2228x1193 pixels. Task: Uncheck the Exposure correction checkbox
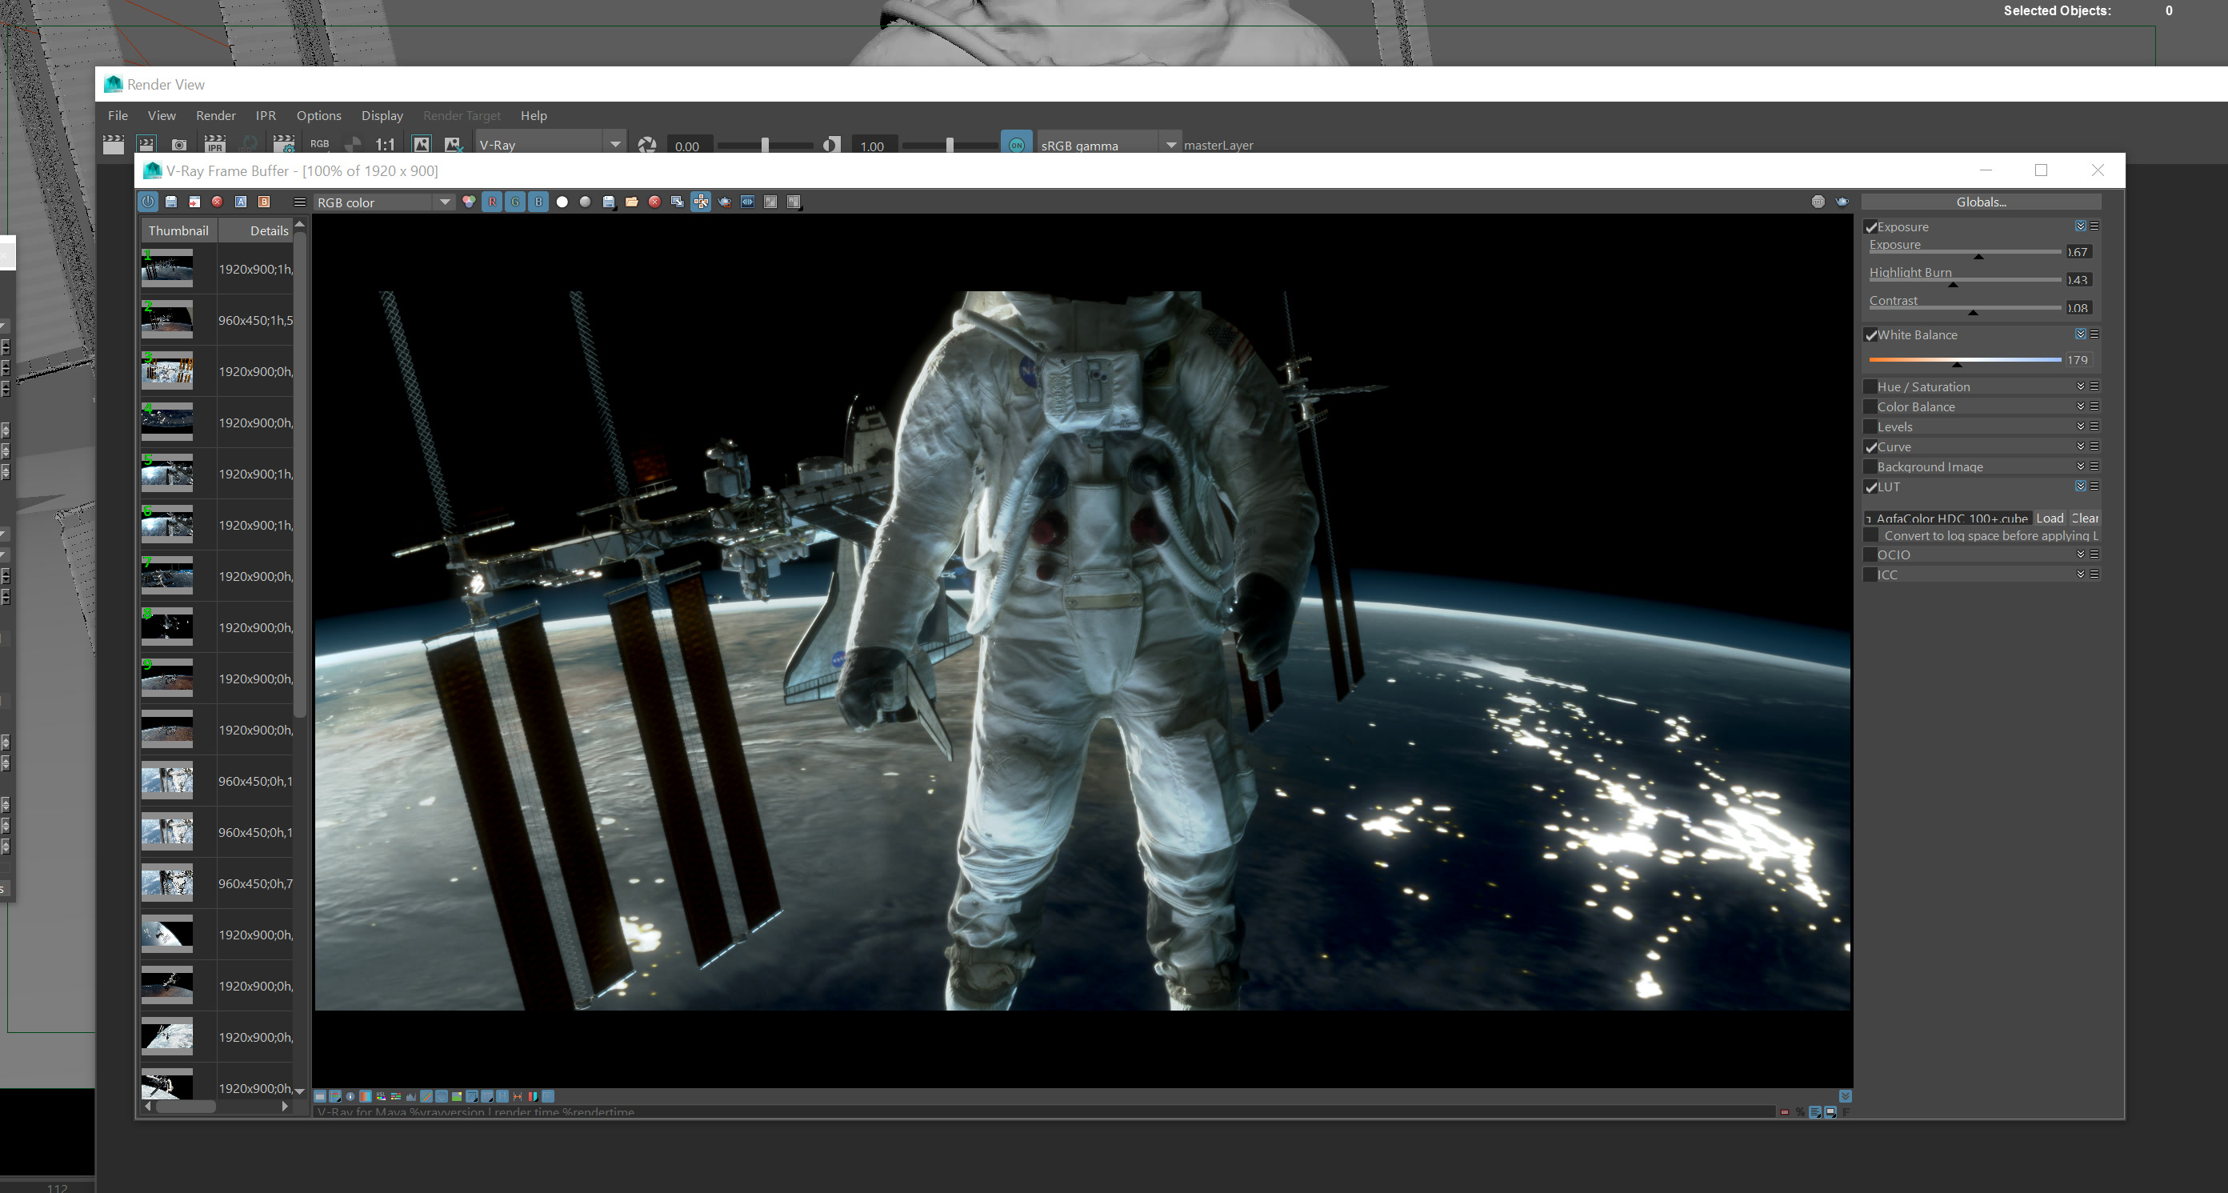1870,226
